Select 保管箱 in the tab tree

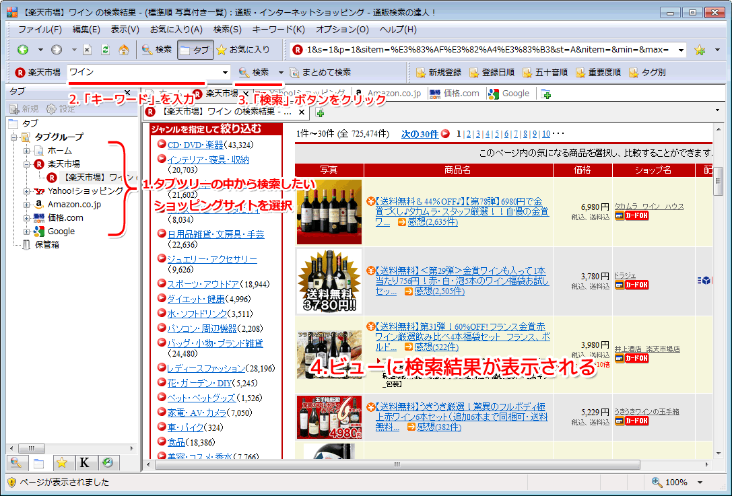pyautogui.click(x=46, y=245)
